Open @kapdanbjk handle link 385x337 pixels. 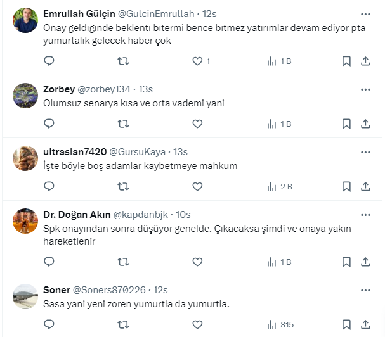tap(140, 214)
